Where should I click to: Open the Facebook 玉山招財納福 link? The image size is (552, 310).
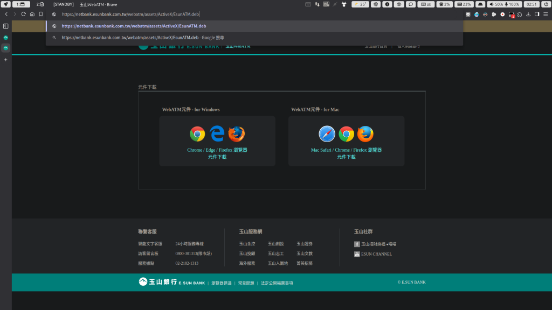tap(375, 244)
